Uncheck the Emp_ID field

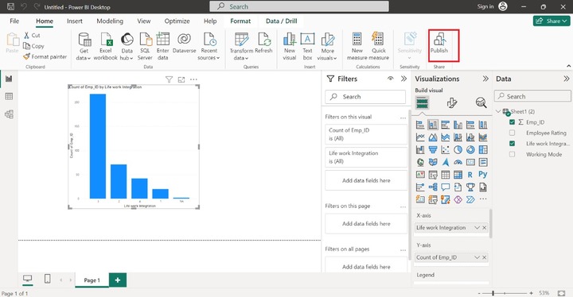(x=512, y=122)
